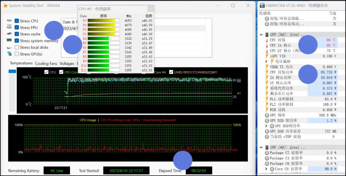Switch to the Cooling Fans tab
346x176 pixels.
coord(46,63)
